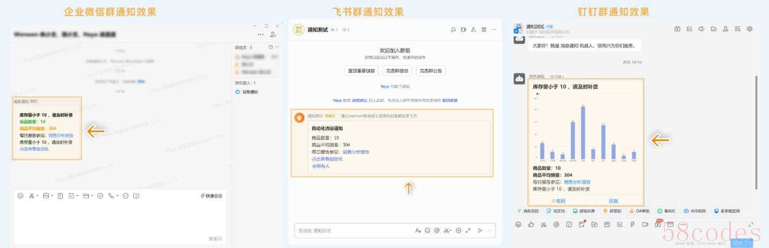Select Feishu screenshot scissors icon

point(446,230)
